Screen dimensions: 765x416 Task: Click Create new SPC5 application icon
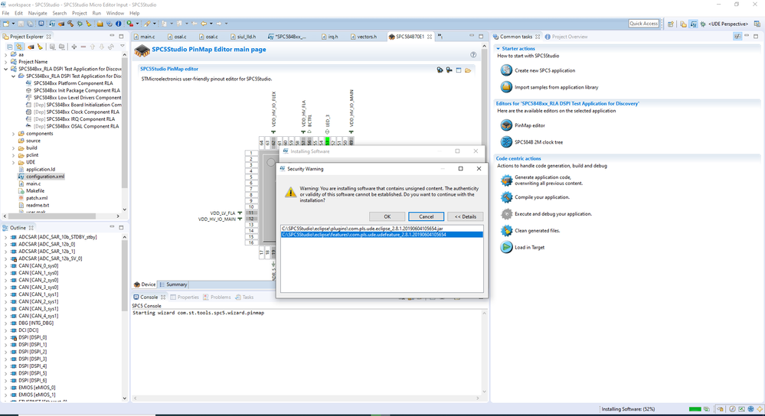click(506, 70)
